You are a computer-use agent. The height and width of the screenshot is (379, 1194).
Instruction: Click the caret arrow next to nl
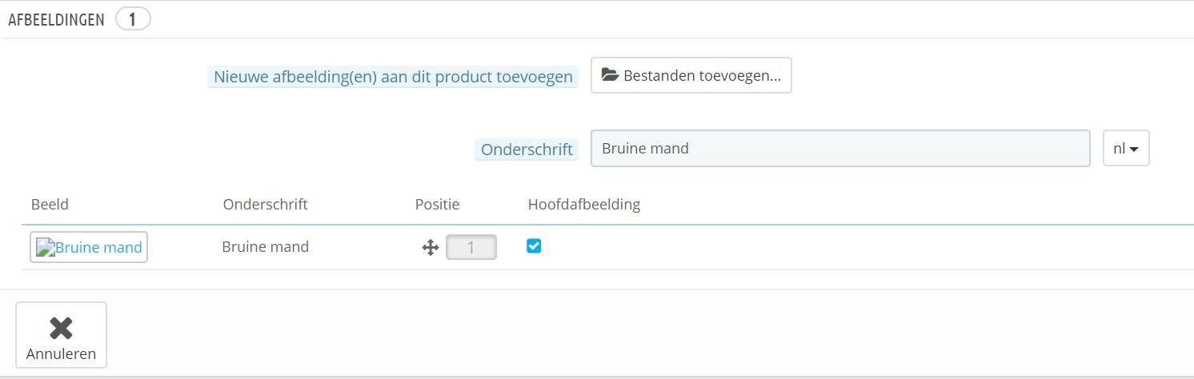point(1134,149)
